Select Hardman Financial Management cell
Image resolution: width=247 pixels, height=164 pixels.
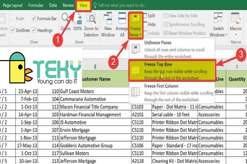coord(95,114)
